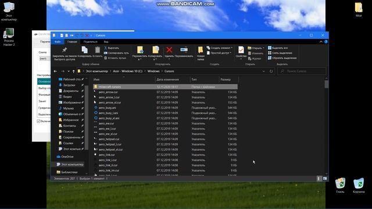Screen dimensions: 372x209
Task: Open Загрузки in navigation pane
Action: click(x=69, y=85)
